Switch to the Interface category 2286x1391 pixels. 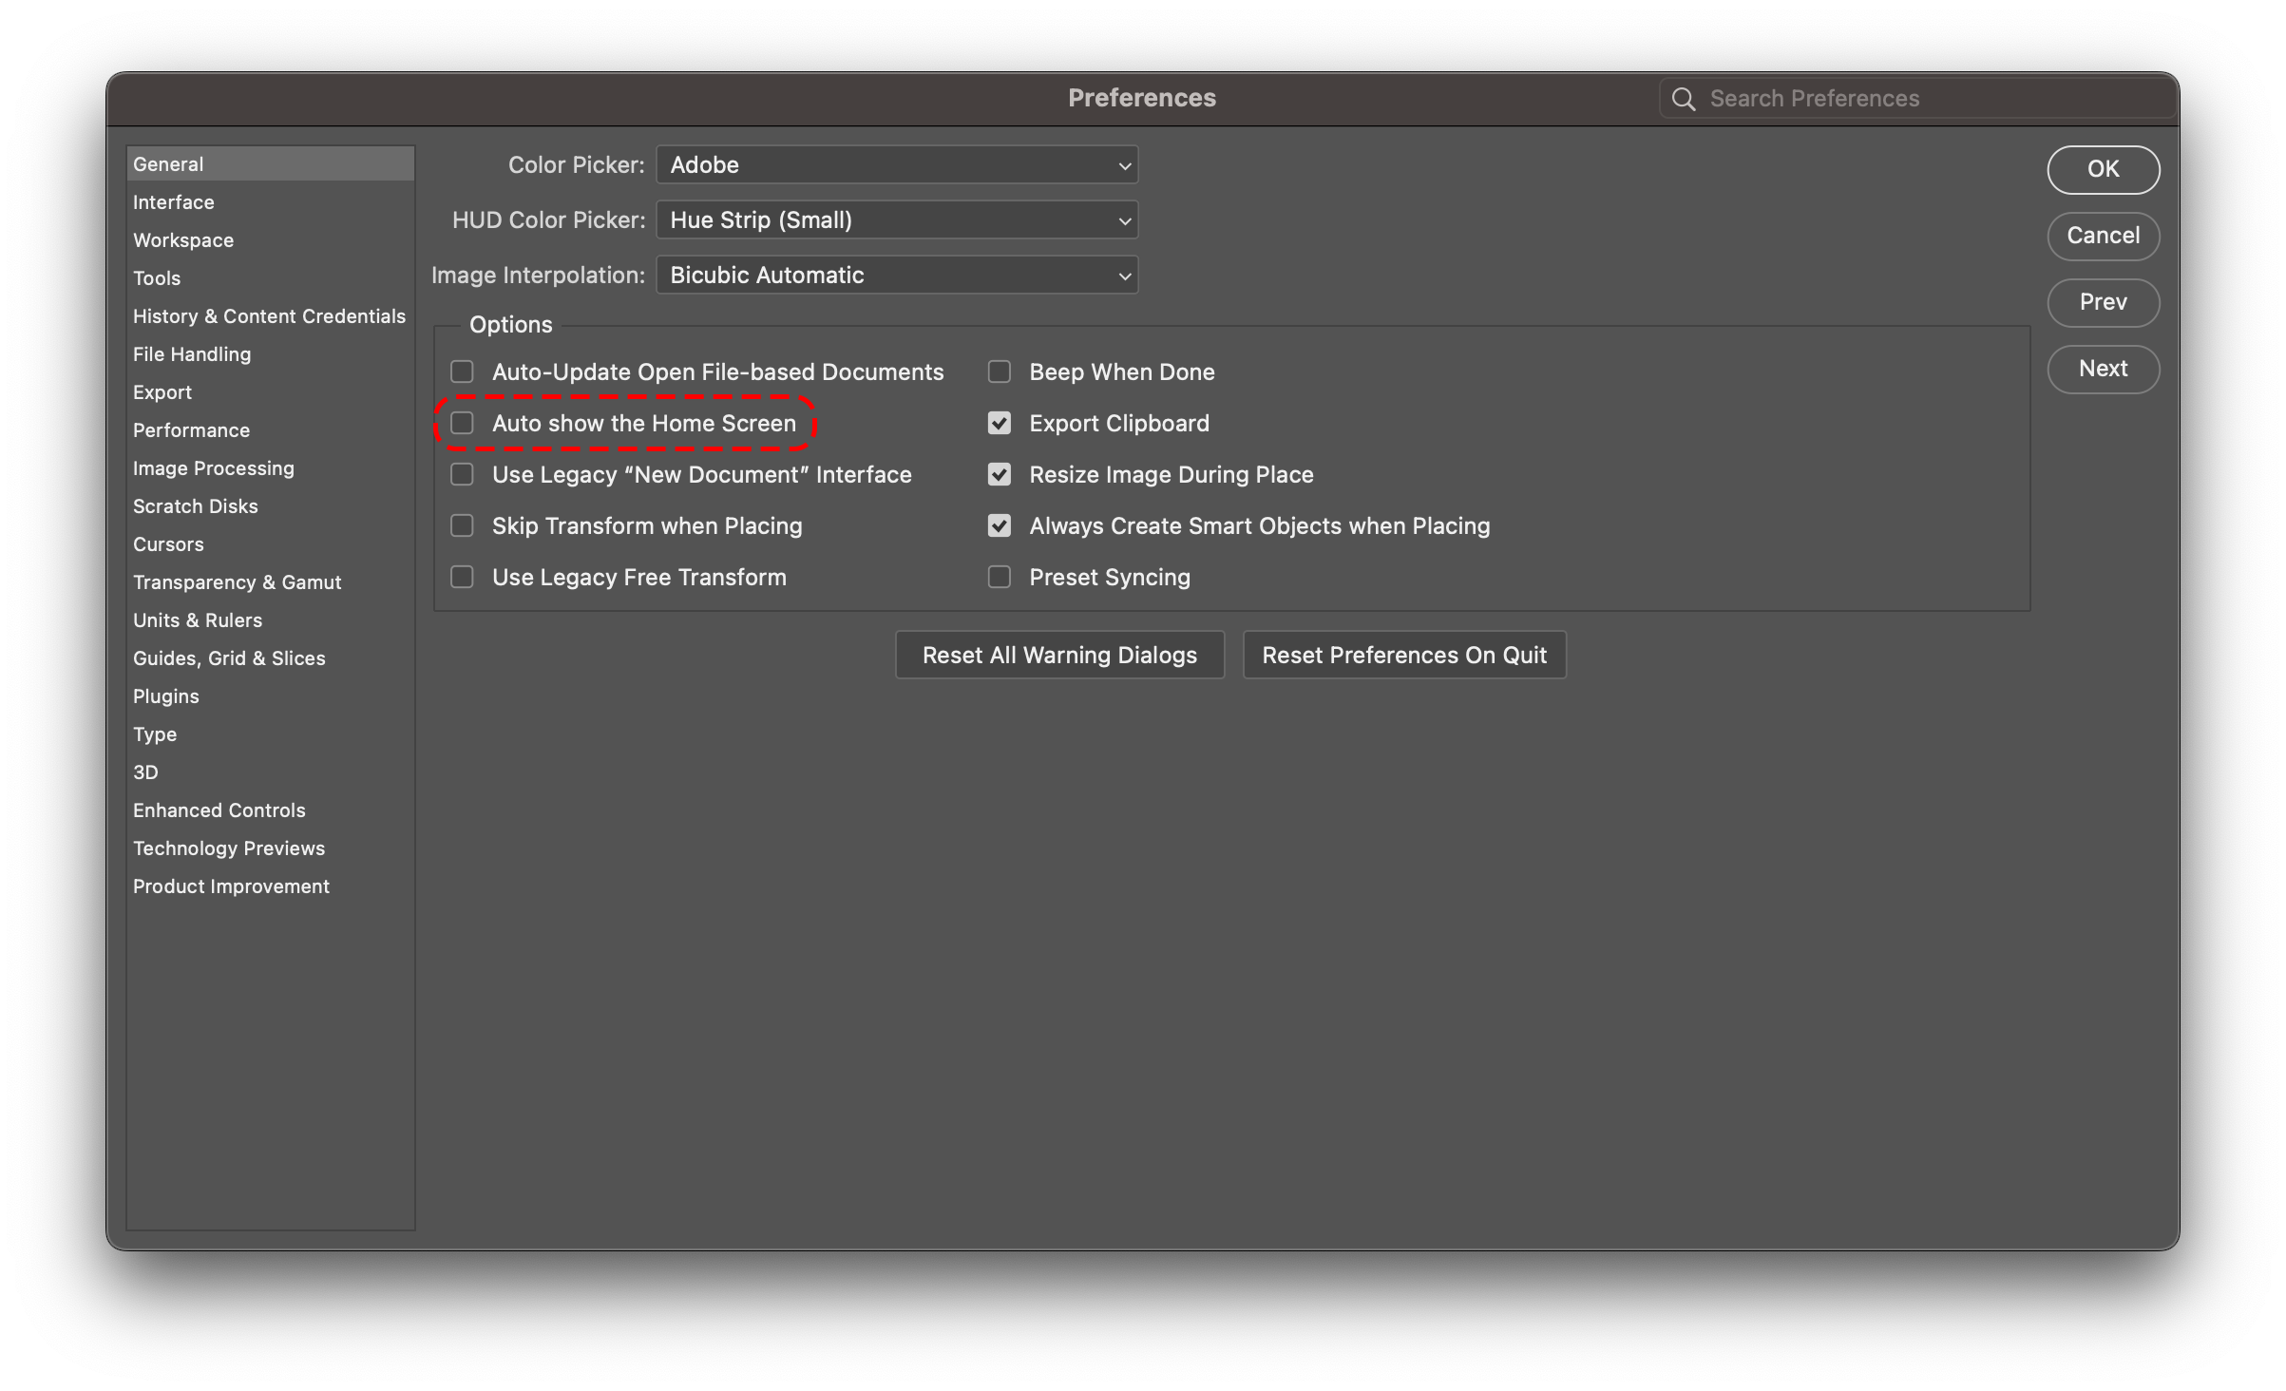[174, 202]
